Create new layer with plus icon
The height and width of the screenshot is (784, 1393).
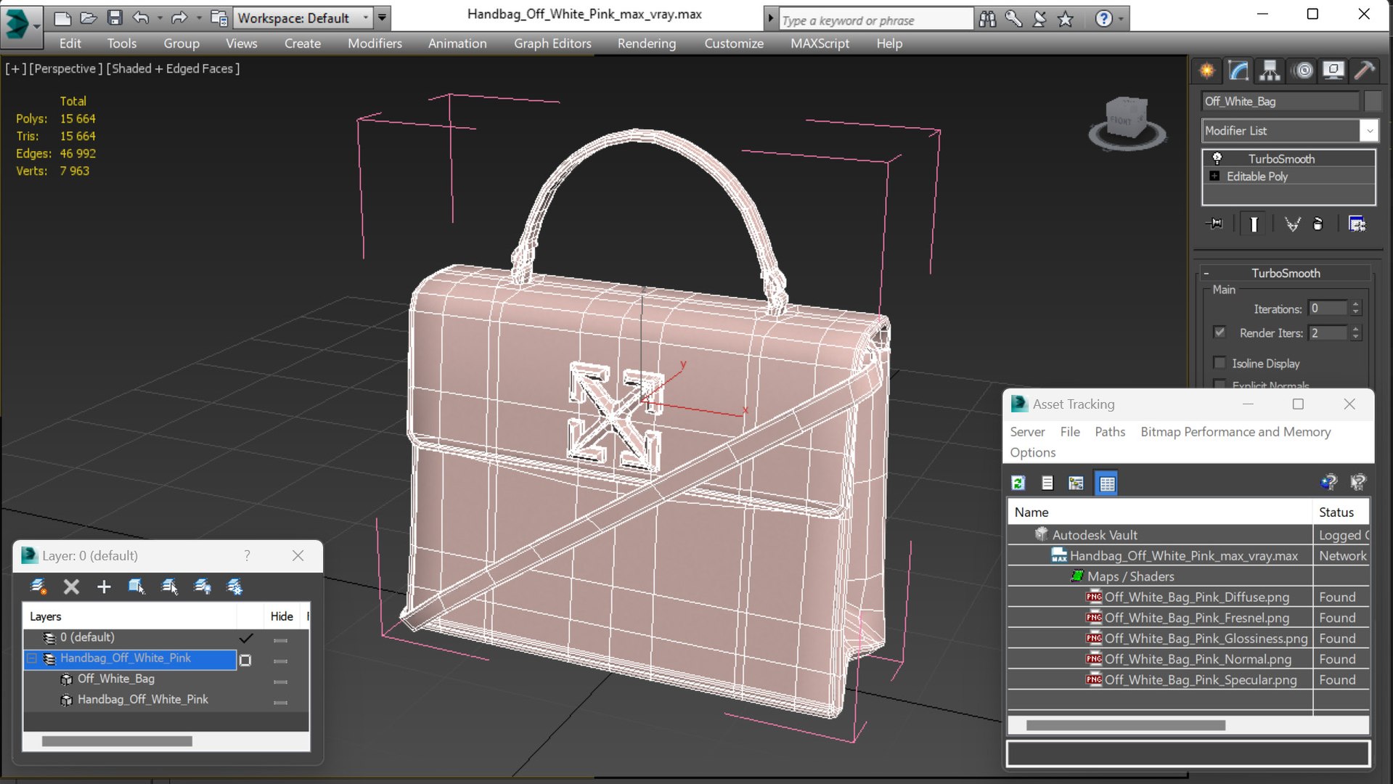point(104,587)
